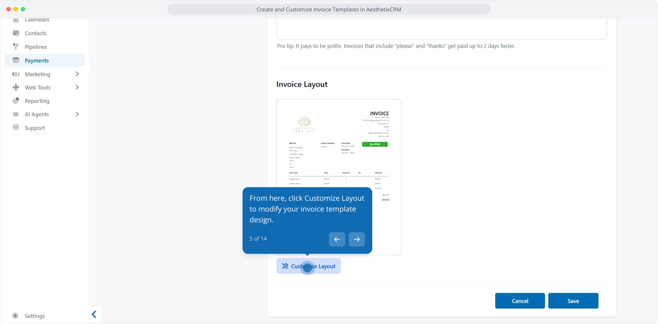Open the Reporting menu item
The width and height of the screenshot is (658, 324).
[37, 101]
